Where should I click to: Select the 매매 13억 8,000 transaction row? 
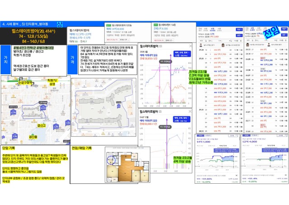pyautogui.click(x=220, y=84)
